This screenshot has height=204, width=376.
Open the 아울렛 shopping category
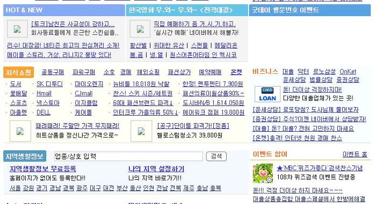(18, 112)
